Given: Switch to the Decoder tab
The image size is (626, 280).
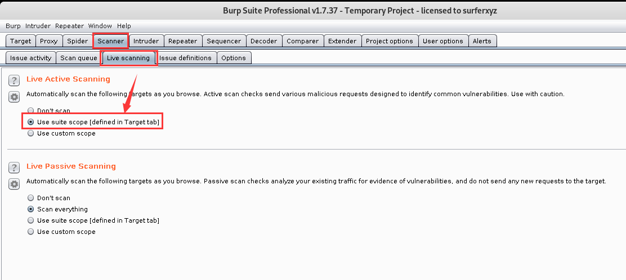Looking at the screenshot, I should tap(263, 41).
